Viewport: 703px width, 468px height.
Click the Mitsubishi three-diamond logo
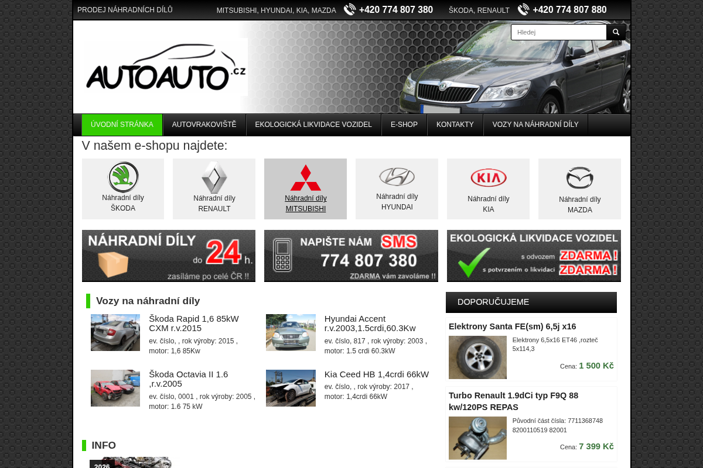pyautogui.click(x=306, y=177)
